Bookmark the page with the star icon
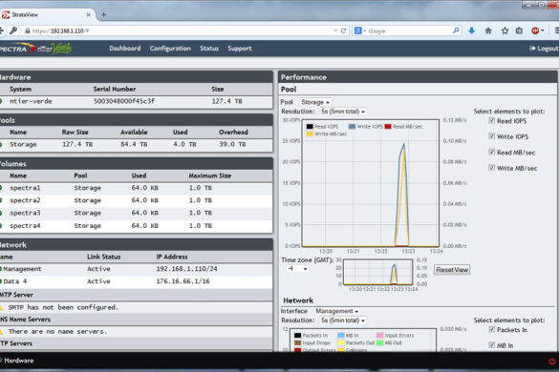The width and height of the screenshot is (559, 372). 505,31
